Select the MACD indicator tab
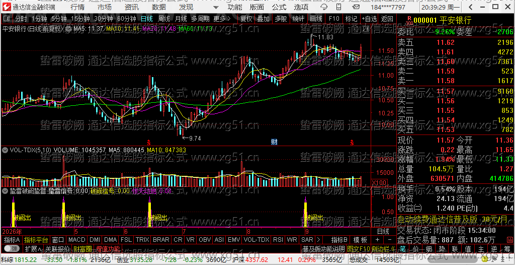Screen dimensions: 515x265 tap(77, 239)
